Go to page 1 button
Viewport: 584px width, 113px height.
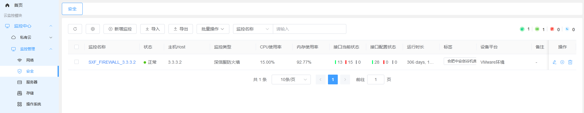click(x=333, y=79)
